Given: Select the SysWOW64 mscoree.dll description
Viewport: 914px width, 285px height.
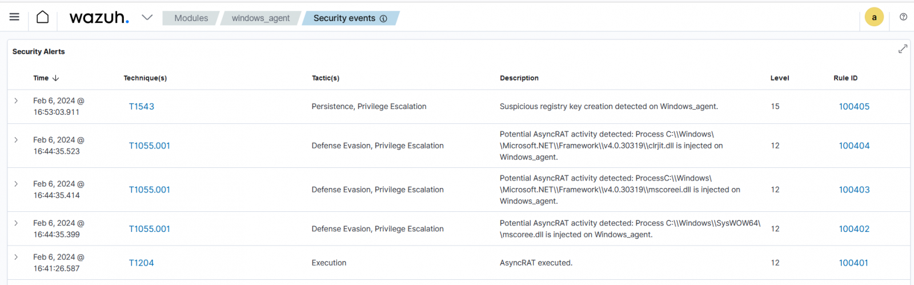Looking at the screenshot, I should [630, 229].
